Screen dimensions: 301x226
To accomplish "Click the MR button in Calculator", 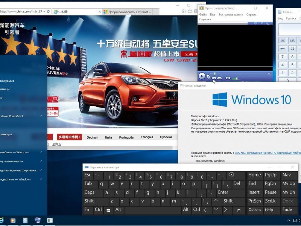I will click(292, 41).
